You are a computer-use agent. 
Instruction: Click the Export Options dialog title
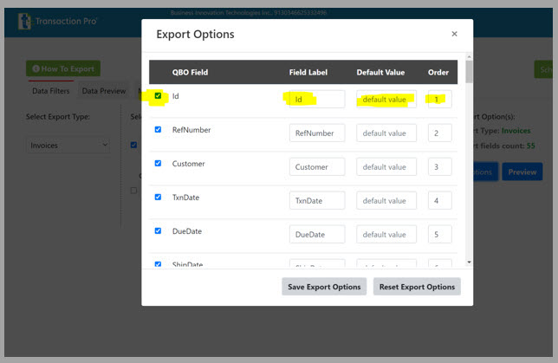coord(195,34)
